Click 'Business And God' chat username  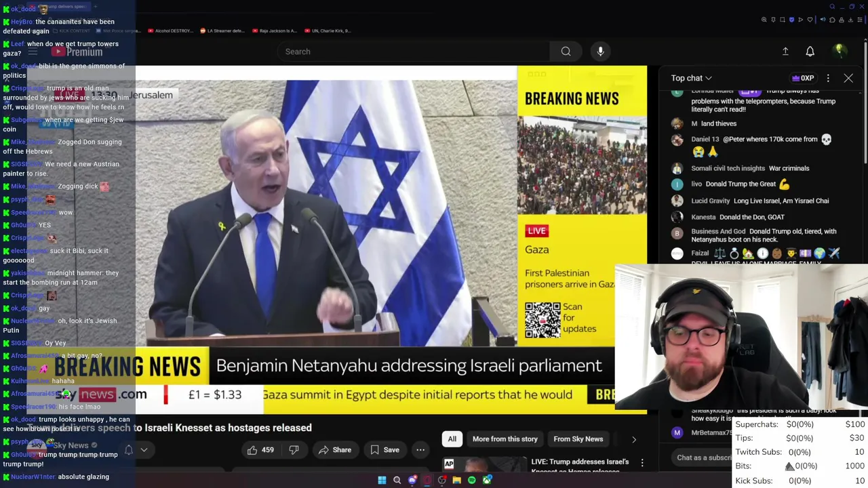[x=718, y=231]
